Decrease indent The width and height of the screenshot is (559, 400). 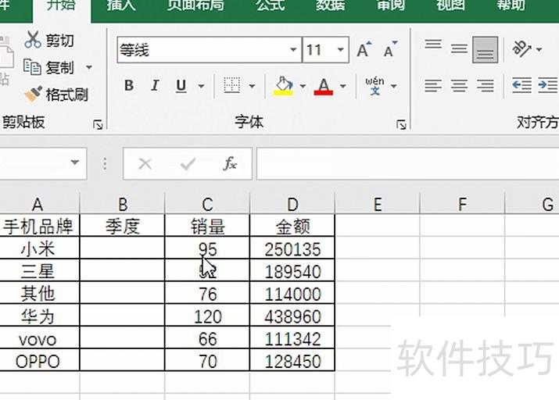pyautogui.click(x=522, y=85)
